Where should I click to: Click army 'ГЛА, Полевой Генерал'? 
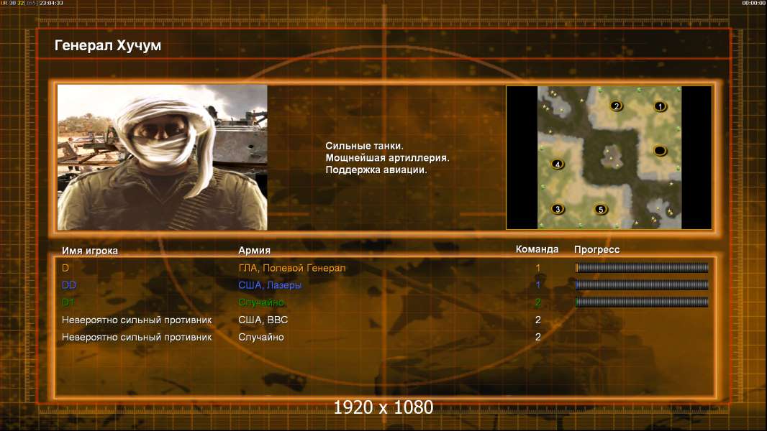[x=292, y=268]
